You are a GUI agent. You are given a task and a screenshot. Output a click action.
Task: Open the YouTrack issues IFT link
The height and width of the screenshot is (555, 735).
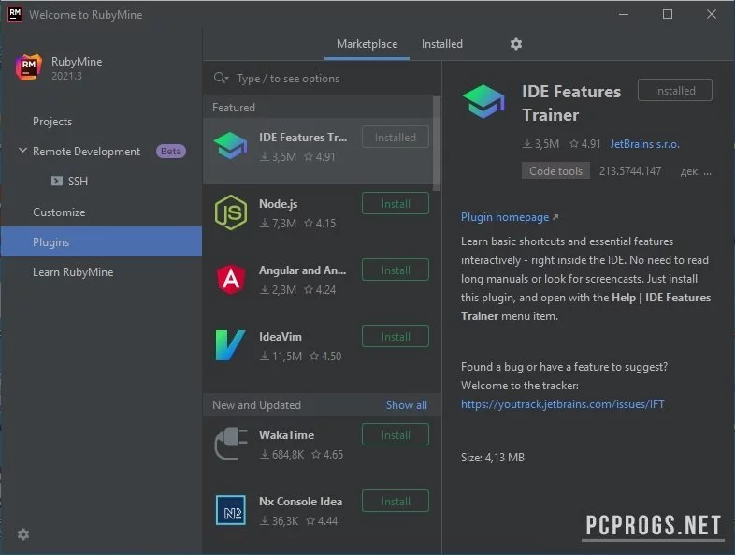pyautogui.click(x=563, y=404)
